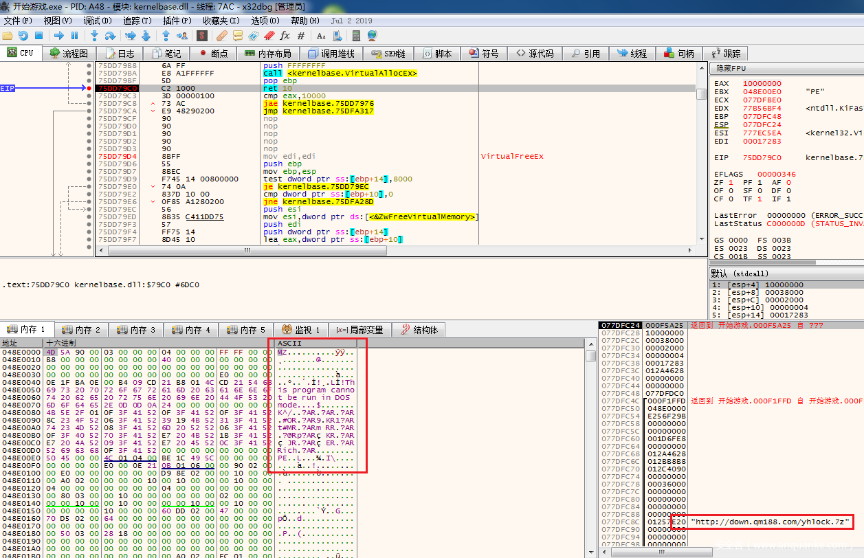This screenshot has height=558, width=864.
Task: Open the calculator toolbar icon
Action: (x=357, y=36)
